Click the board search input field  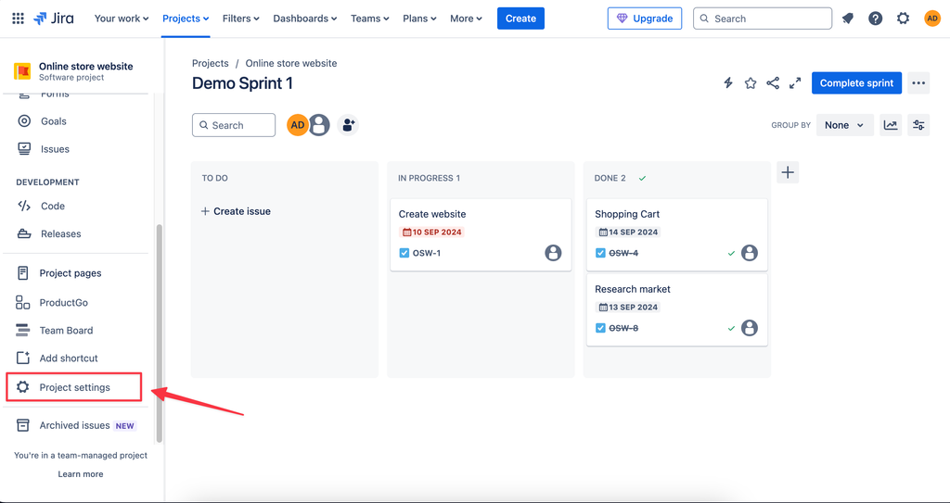[234, 125]
